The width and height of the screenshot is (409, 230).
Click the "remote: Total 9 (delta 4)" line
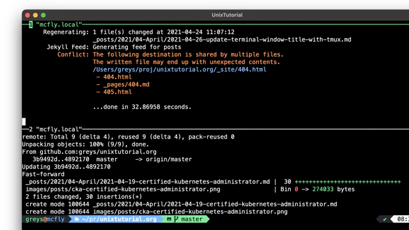click(128, 137)
